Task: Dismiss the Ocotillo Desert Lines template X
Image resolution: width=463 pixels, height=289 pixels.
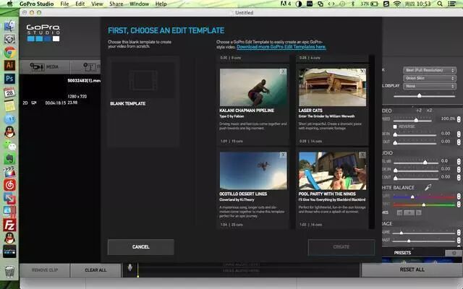Action: [x=283, y=155]
